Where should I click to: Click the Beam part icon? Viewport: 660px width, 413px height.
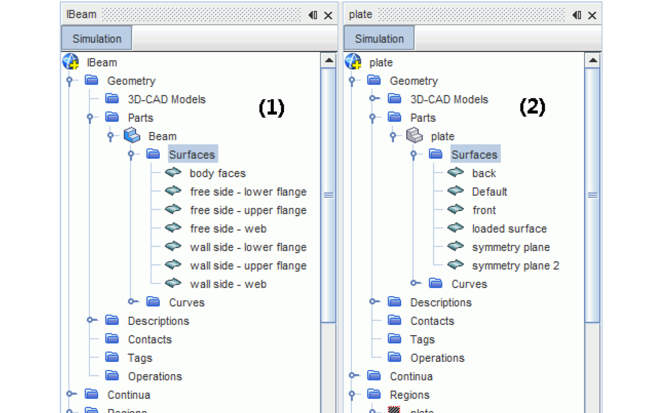[x=132, y=136]
